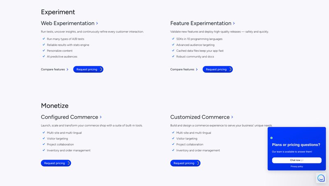Expand the Customized Commerce heading arrow

(x=232, y=117)
